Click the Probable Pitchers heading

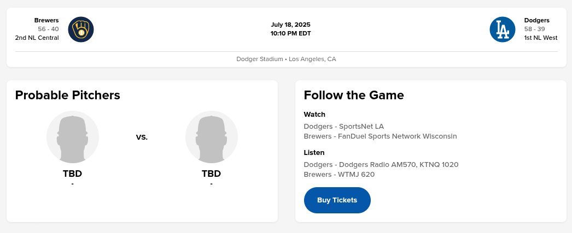[68, 95]
